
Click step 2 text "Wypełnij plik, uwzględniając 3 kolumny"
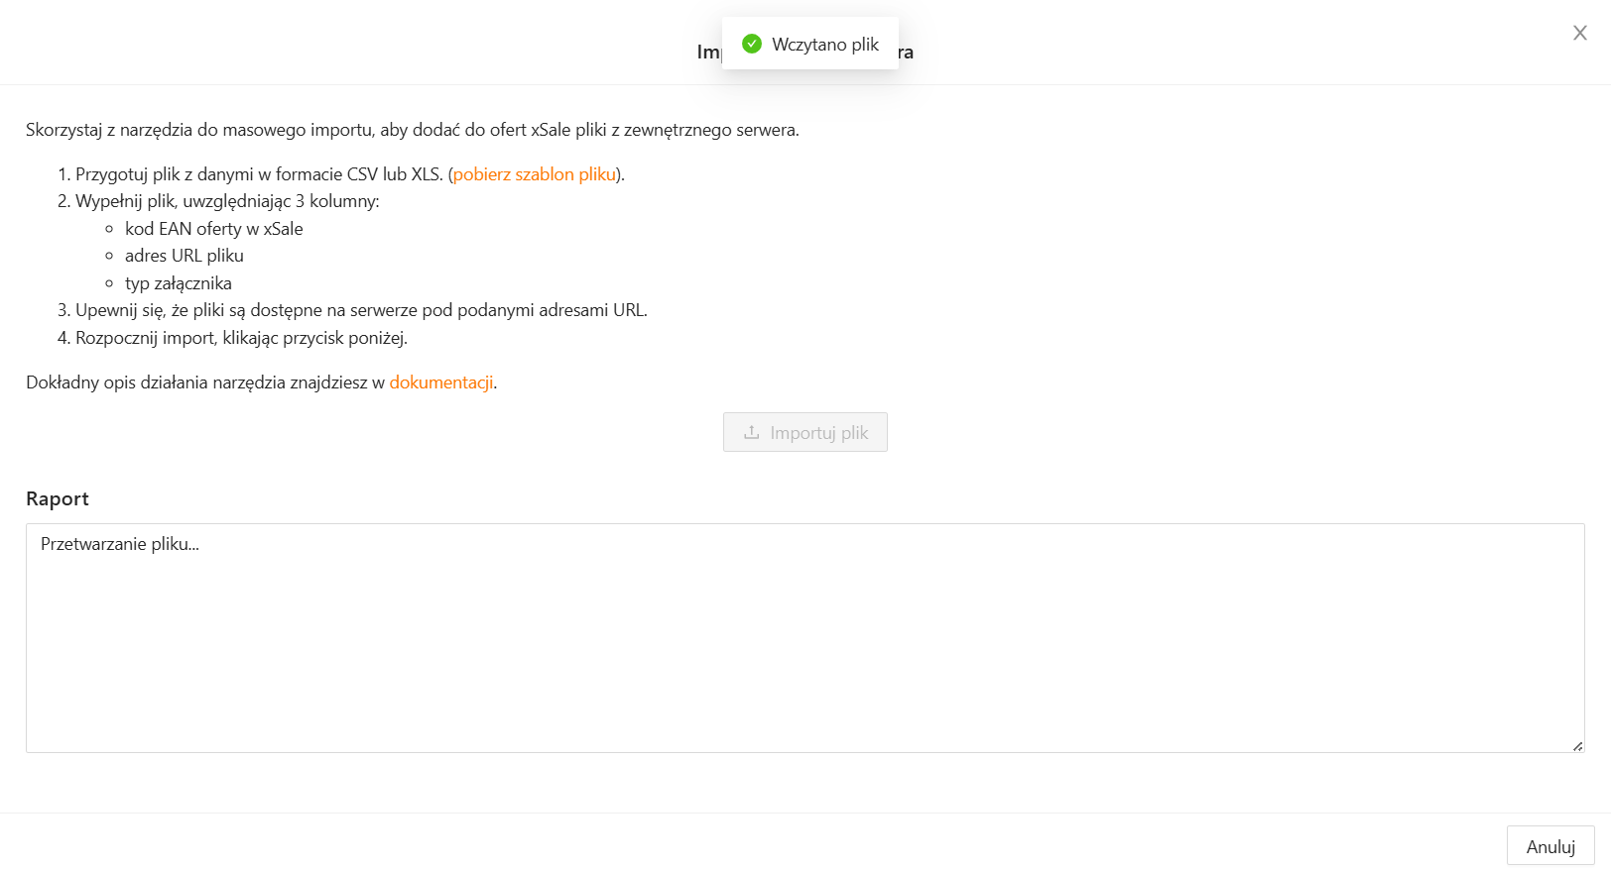[227, 201]
